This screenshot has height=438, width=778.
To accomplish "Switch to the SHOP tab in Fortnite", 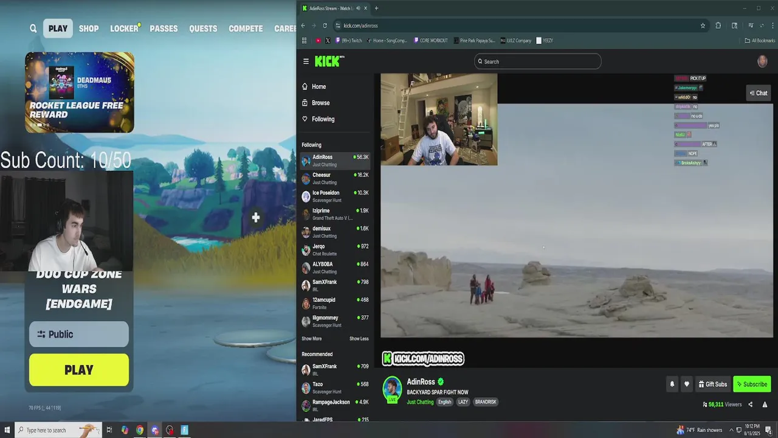I will point(89,29).
